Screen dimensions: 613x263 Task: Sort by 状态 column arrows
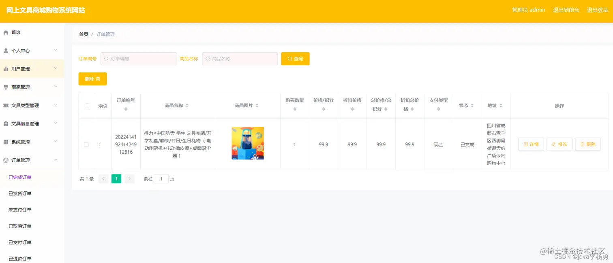coord(472,106)
